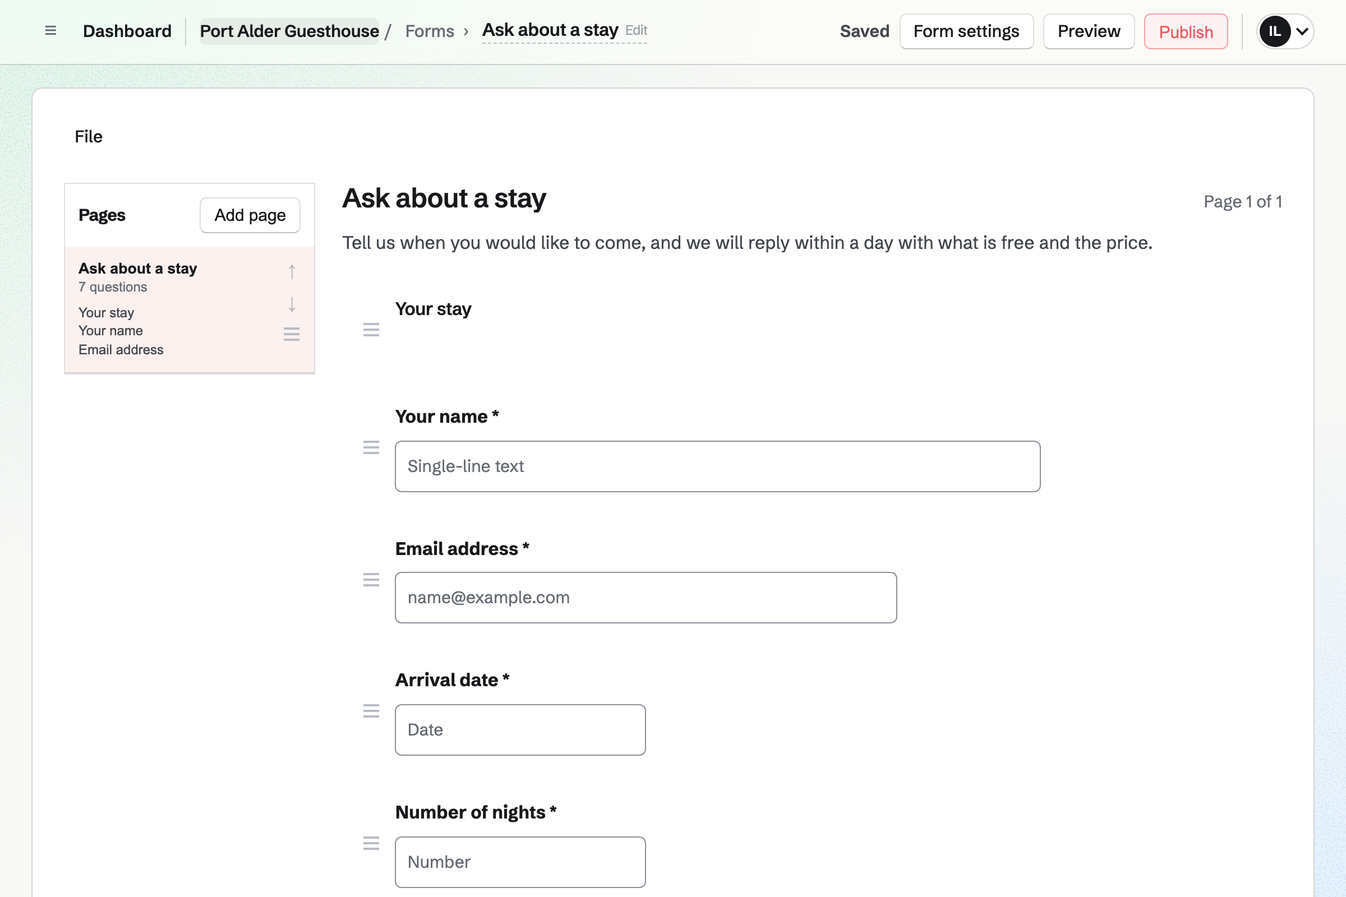The image size is (1346, 897).
Task: Click the form description paragraph
Action: point(748,243)
